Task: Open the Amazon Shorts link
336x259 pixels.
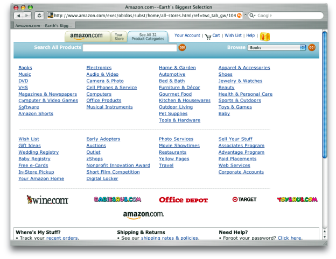Action: [36, 114]
